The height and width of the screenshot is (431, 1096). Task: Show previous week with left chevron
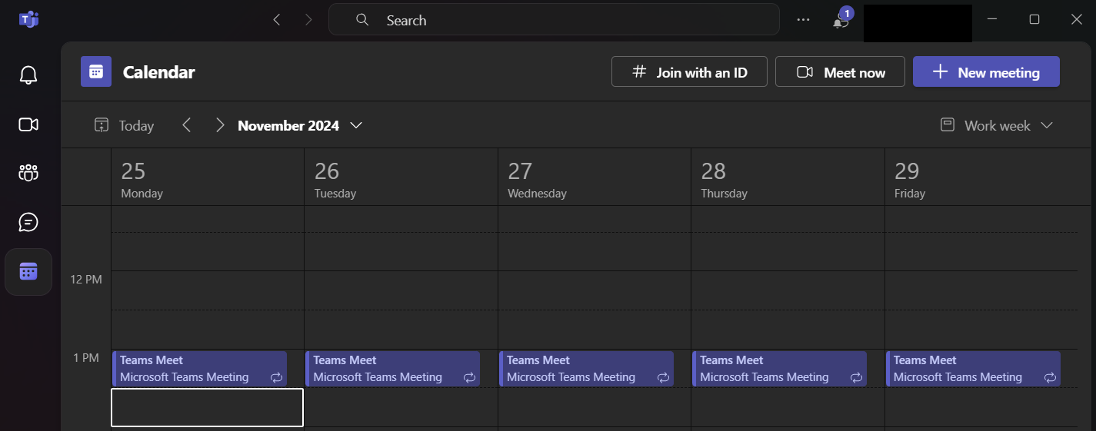tap(186, 125)
